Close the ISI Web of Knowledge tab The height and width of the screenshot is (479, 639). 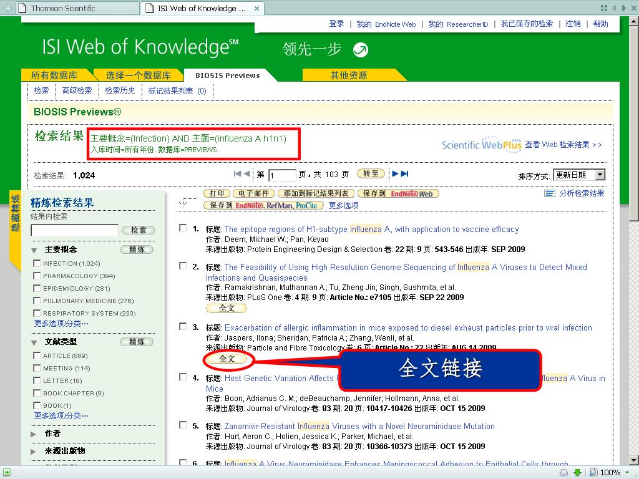point(256,8)
